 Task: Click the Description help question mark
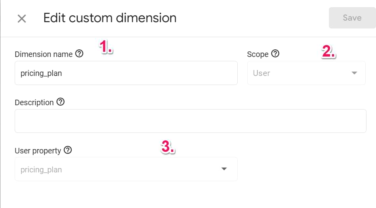(x=60, y=102)
